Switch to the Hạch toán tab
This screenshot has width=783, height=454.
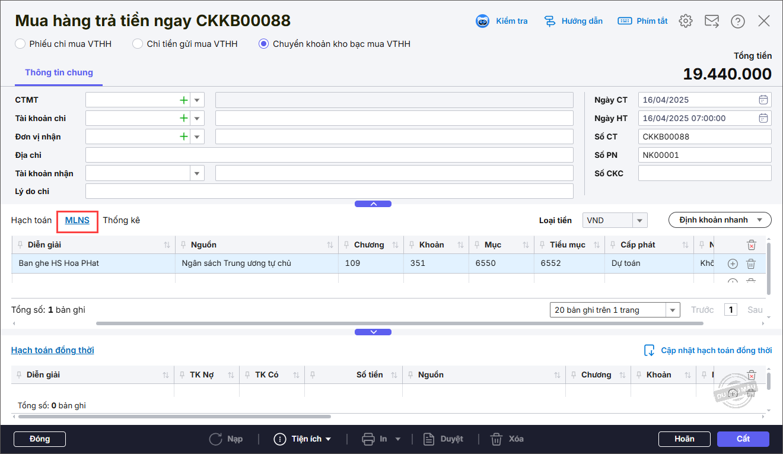point(31,220)
